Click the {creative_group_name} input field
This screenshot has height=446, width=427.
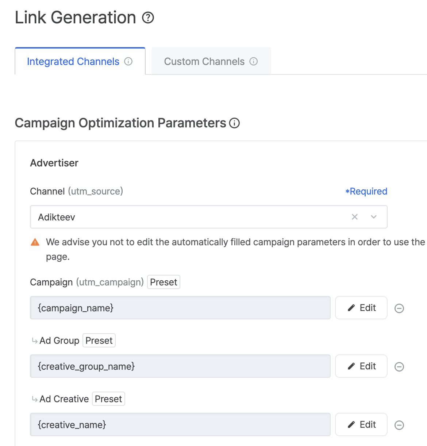coord(180,366)
